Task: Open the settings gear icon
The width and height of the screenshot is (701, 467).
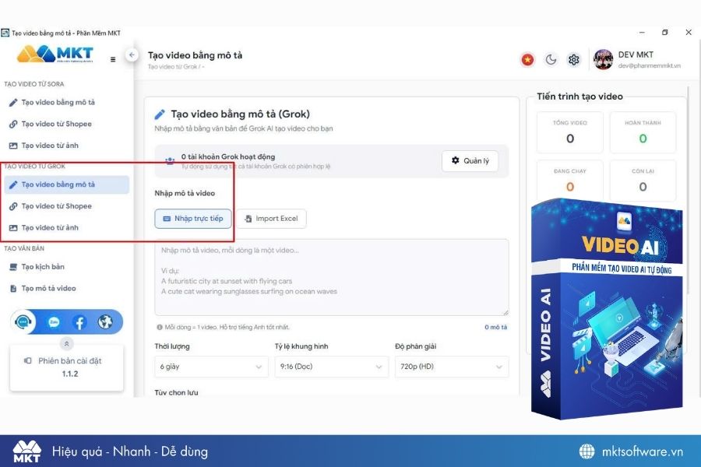Action: tap(574, 59)
